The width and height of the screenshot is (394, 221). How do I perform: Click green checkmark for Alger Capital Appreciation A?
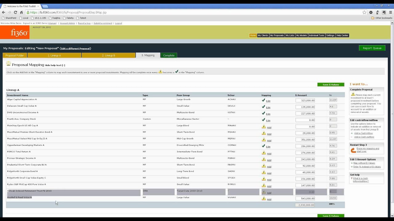[x=263, y=100]
